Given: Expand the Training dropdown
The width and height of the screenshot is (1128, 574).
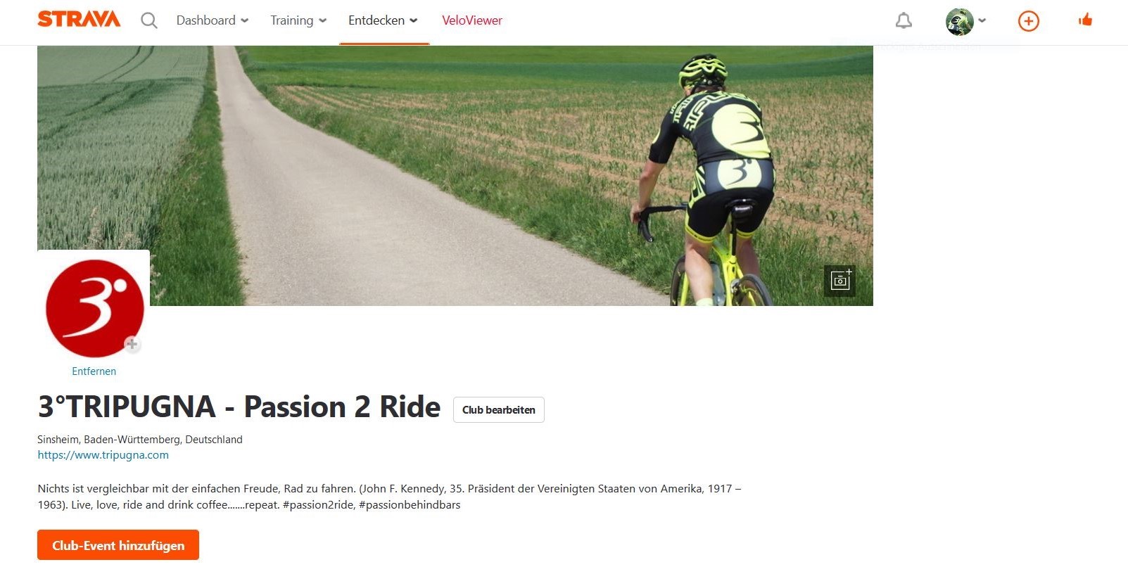Looking at the screenshot, I should click(298, 20).
